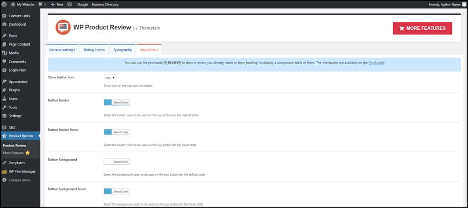Image resolution: width=468 pixels, height=208 pixels.
Task: Click Howdy, Author Name account text
Action: [x=444, y=5]
